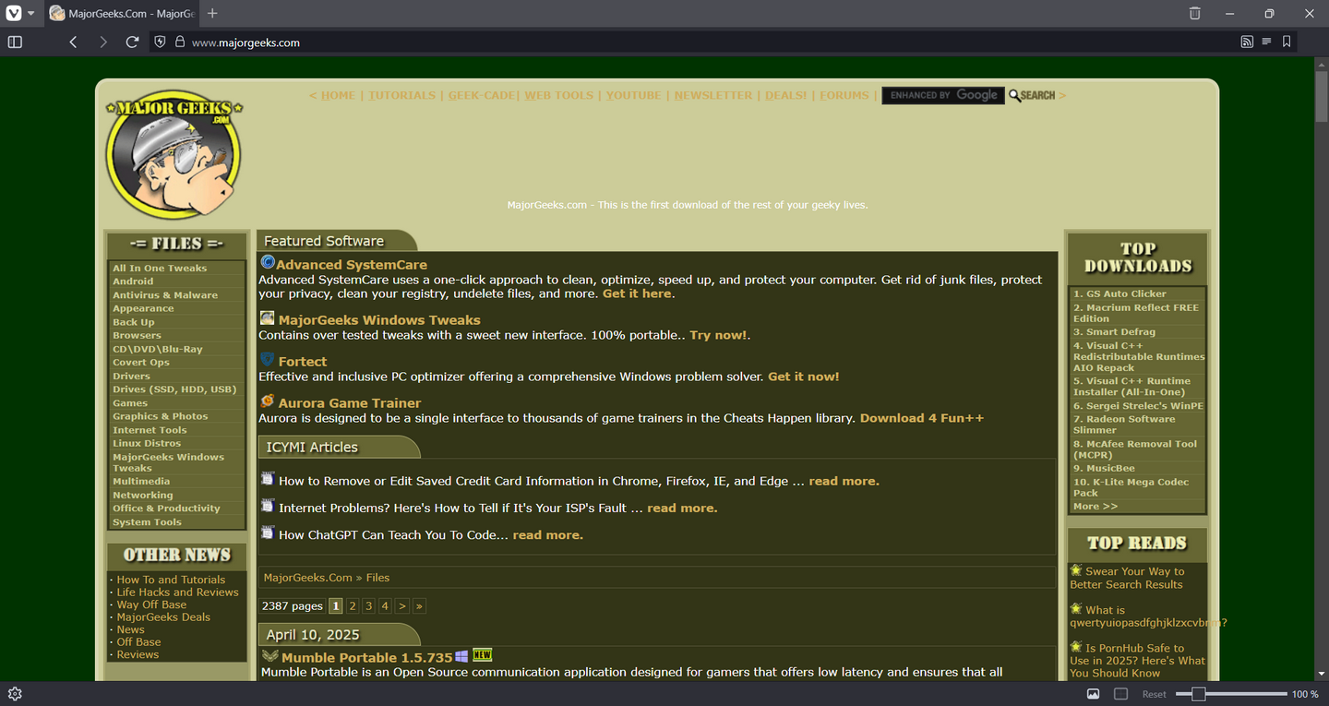Click the Download 4 Fun++ link
This screenshot has width=1329, height=706.
pos(922,418)
